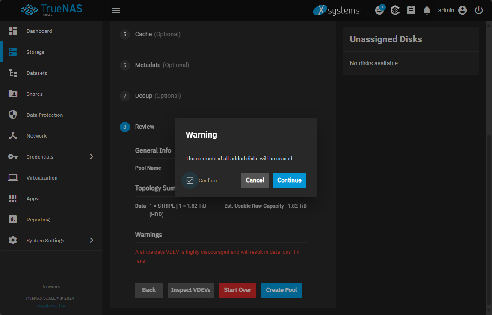Open the alerts bell icon
The width and height of the screenshot is (492, 315).
(x=427, y=10)
